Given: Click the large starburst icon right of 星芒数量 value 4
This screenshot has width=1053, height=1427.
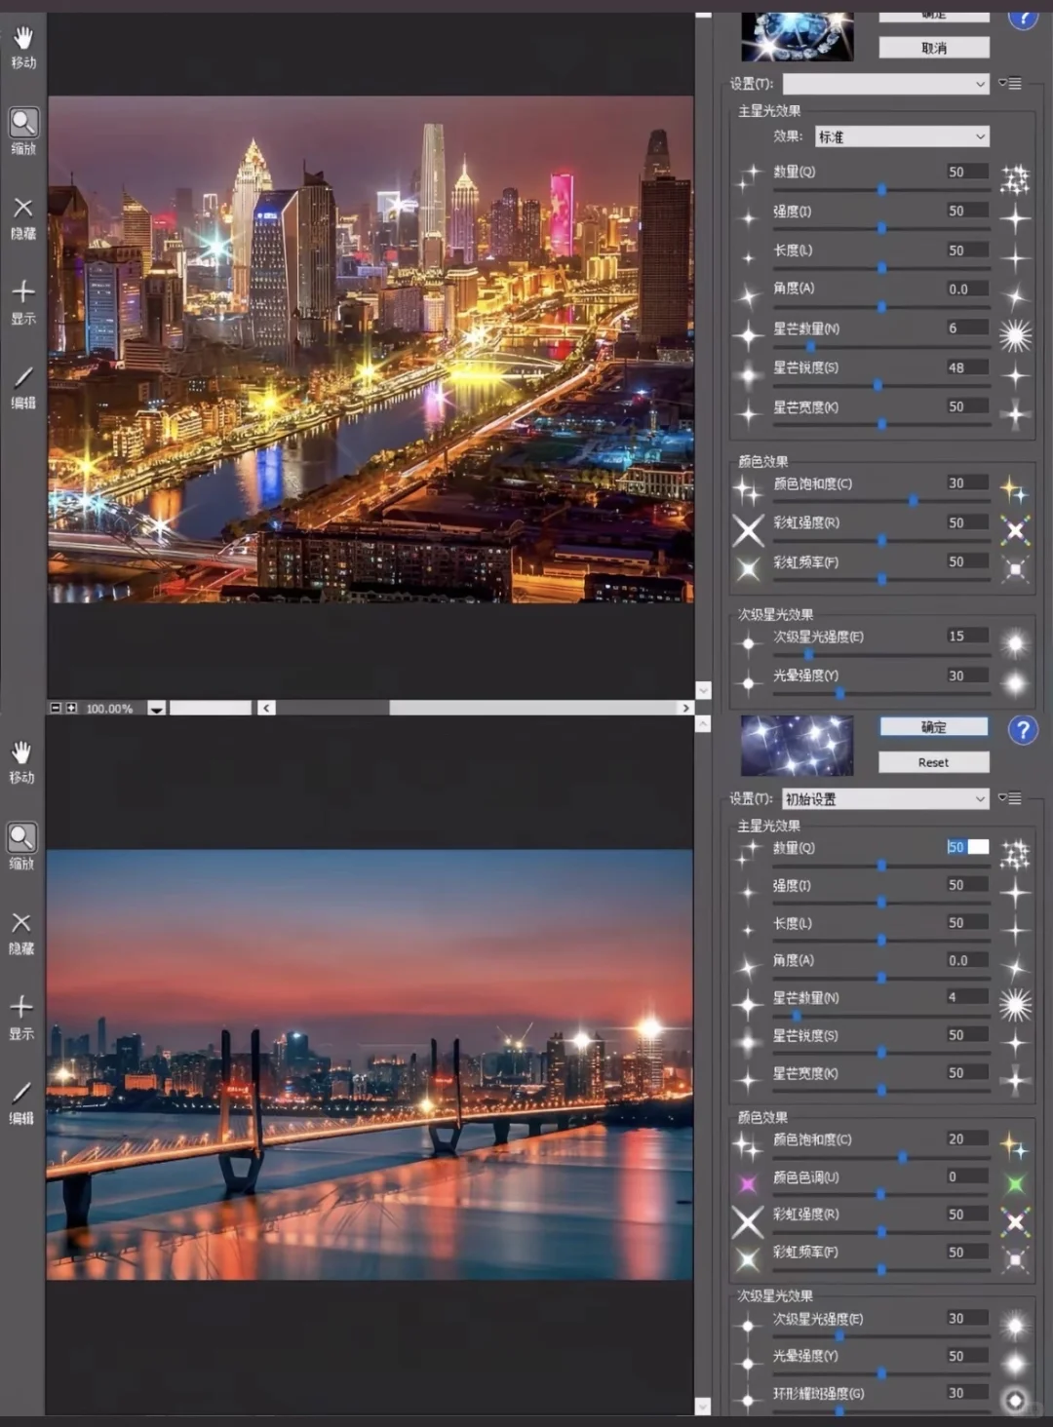Looking at the screenshot, I should pos(1015,1005).
